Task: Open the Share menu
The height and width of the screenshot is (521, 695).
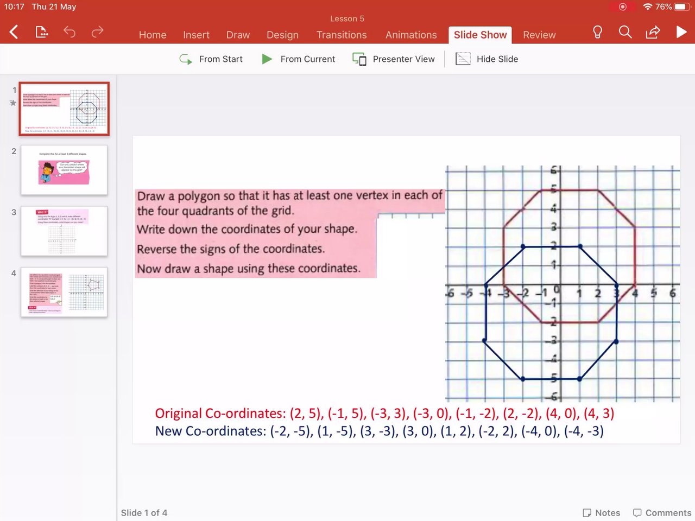Action: pos(653,33)
